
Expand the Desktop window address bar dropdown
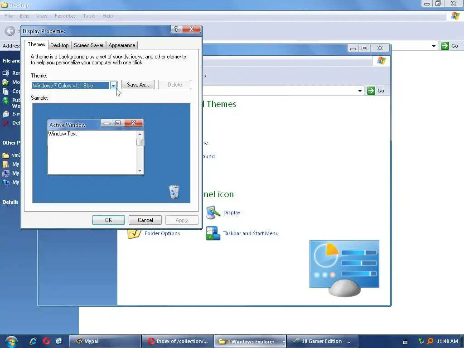[434, 46]
